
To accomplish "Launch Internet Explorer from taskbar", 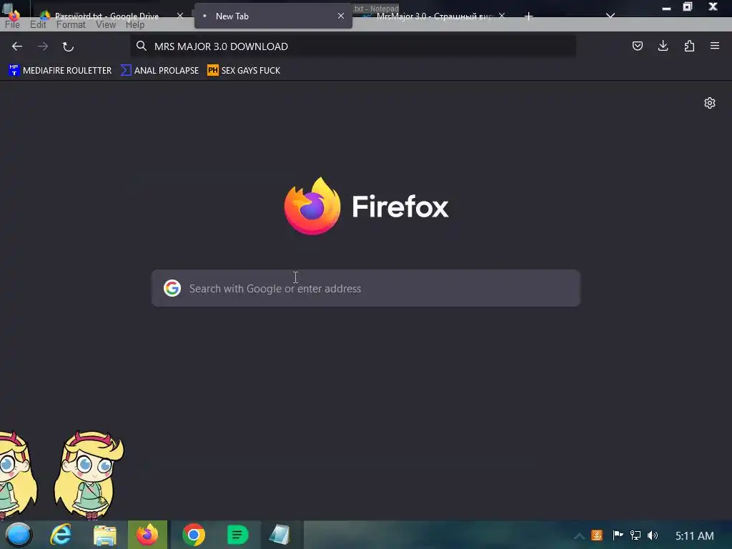I will point(61,535).
